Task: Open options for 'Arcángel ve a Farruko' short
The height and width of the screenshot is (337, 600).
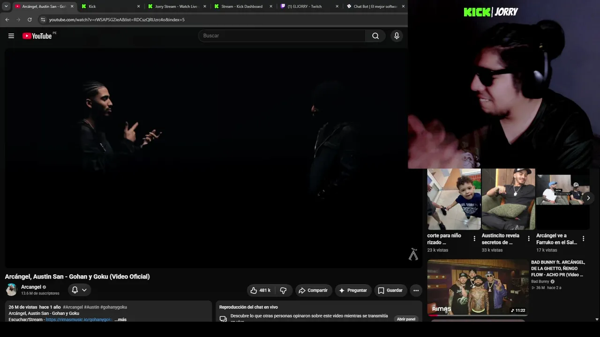Action: [x=583, y=239]
